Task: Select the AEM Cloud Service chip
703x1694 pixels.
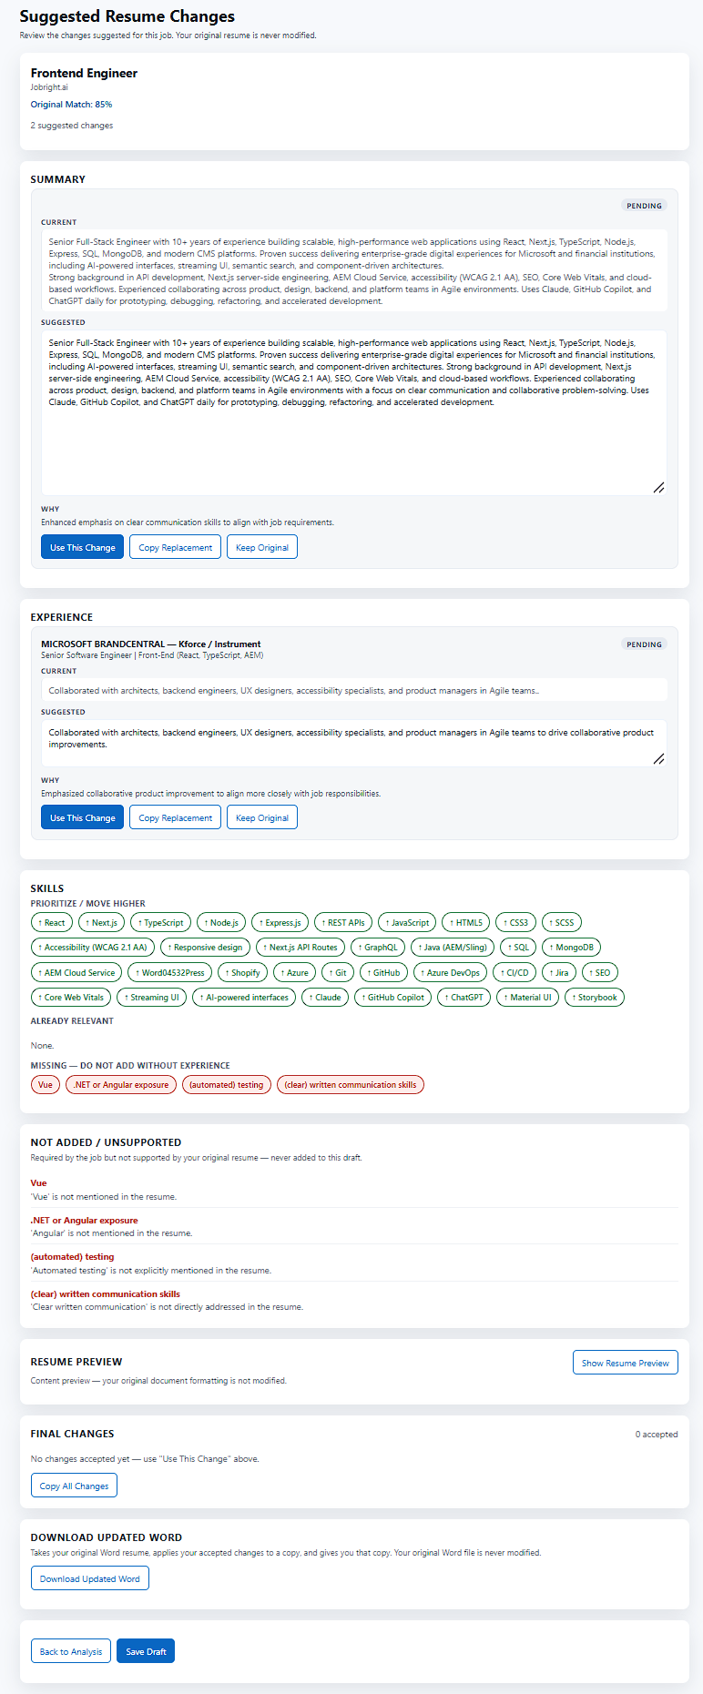Action: click(76, 972)
